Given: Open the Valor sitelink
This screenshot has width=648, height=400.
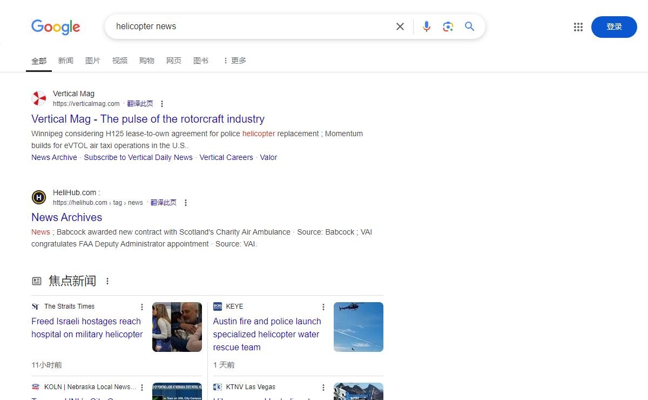Looking at the screenshot, I should tap(268, 157).
